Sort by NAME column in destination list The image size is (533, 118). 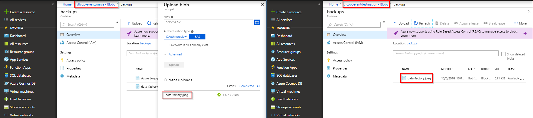[x=406, y=69]
